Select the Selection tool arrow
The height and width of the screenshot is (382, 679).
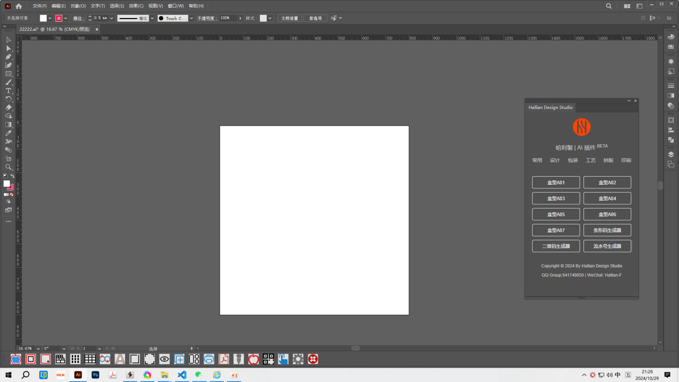point(8,40)
